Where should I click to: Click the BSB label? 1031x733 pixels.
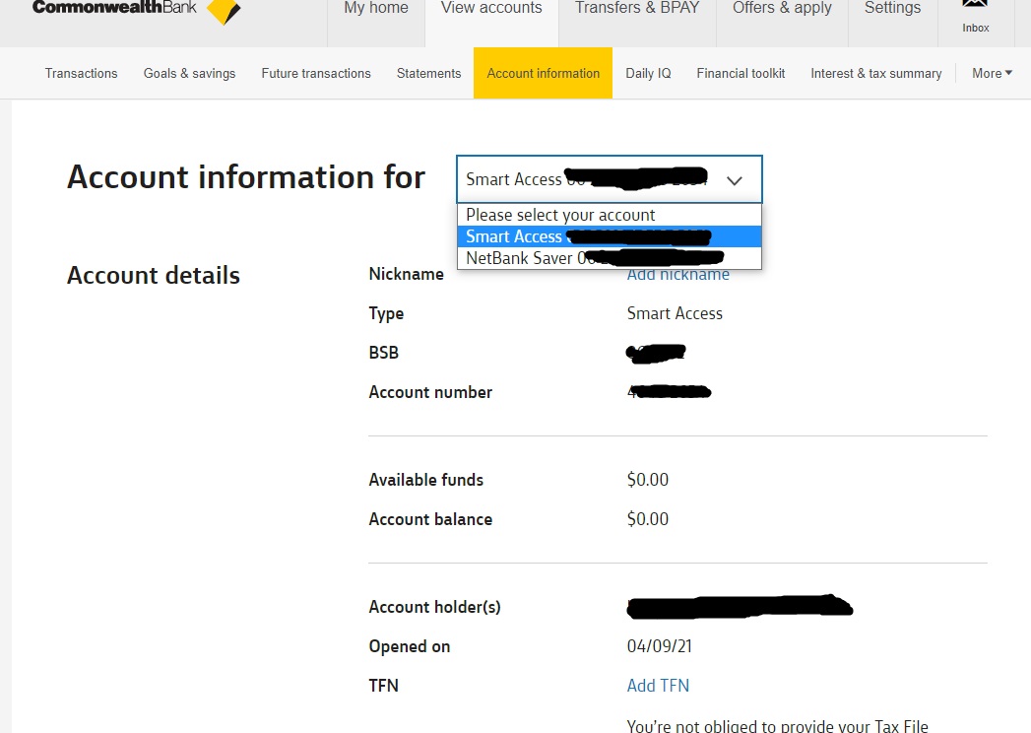click(x=383, y=353)
